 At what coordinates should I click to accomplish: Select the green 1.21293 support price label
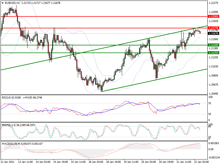[x=214, y=53]
